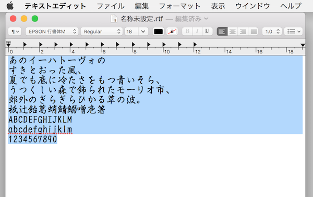Viewport: 313px width, 197px height.
Task: Click the 名称未設定.rtf window title
Action: coord(142,19)
